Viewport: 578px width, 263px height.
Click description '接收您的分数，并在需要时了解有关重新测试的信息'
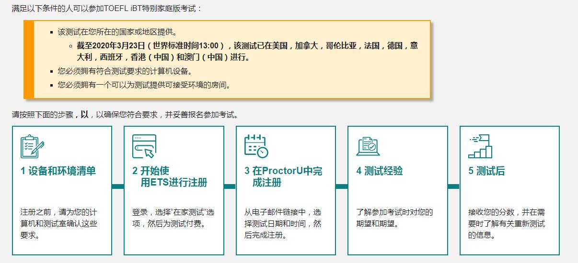point(507,224)
